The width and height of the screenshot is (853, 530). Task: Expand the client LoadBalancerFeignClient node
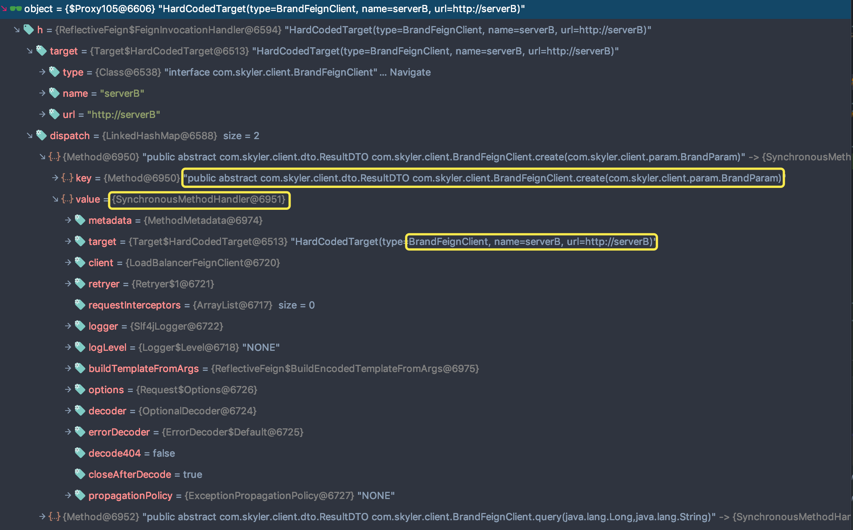68,262
